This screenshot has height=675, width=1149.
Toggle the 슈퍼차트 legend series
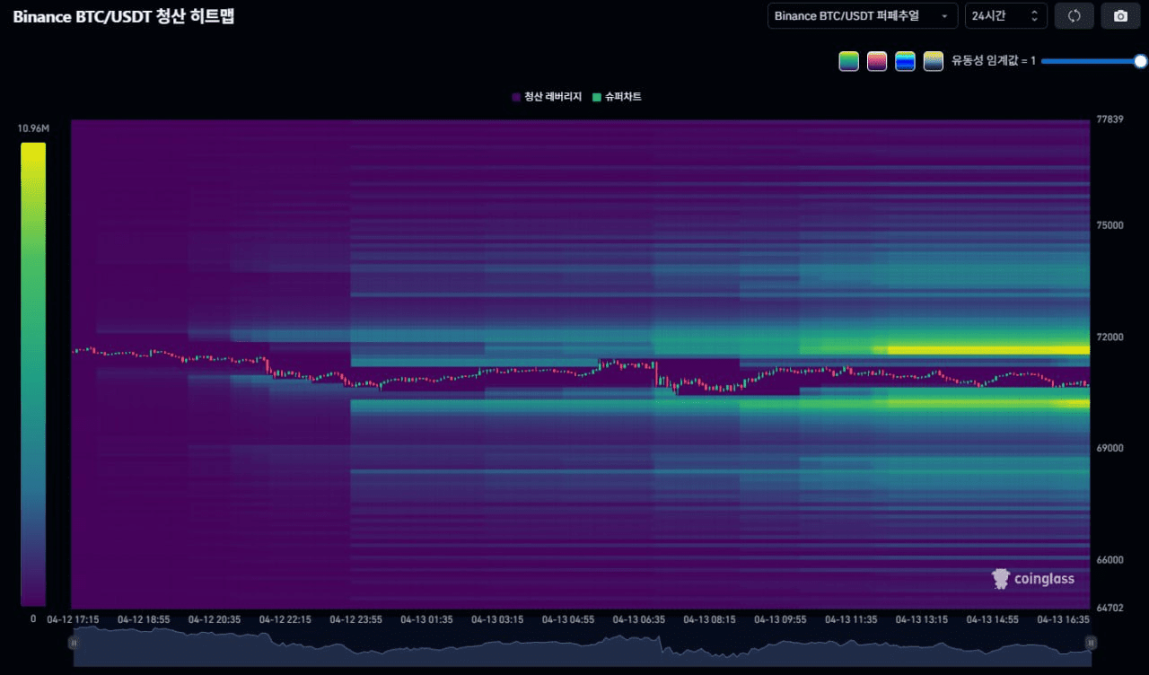coord(617,97)
